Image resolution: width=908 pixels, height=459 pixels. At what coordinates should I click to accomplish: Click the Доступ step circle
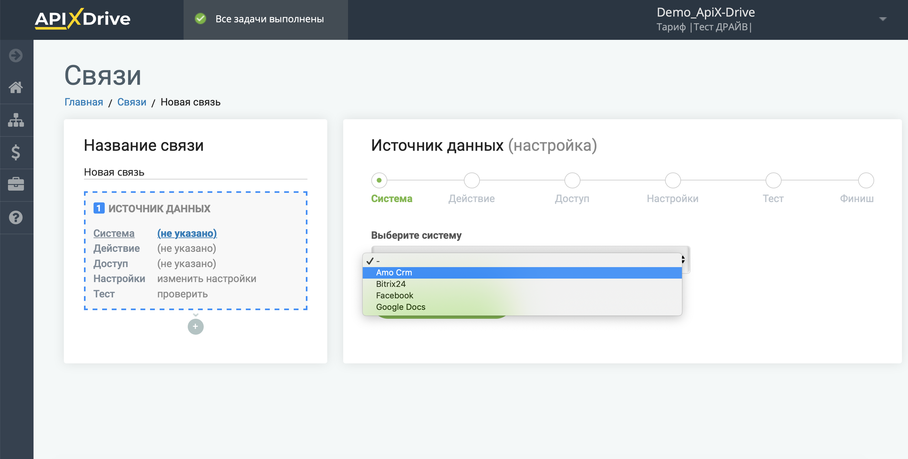click(x=572, y=180)
